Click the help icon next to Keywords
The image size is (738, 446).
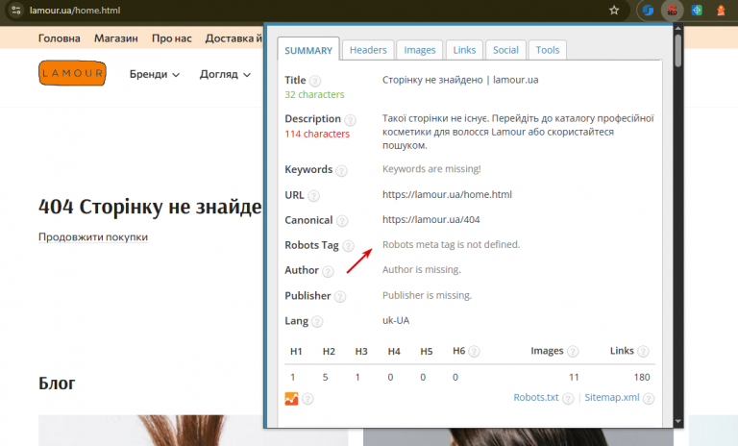(x=342, y=170)
